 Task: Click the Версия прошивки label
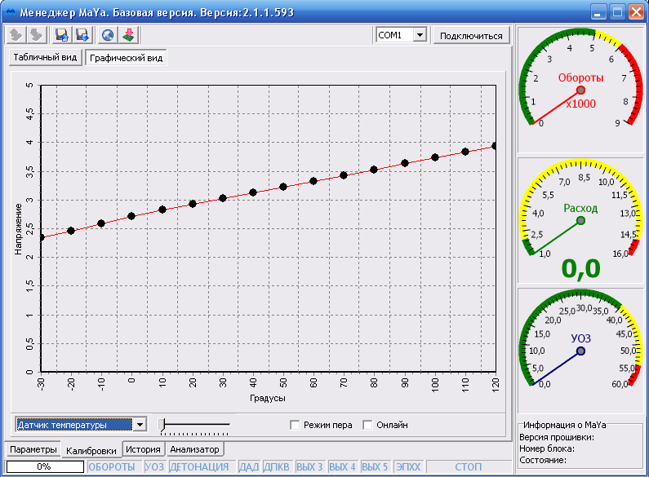pyautogui.click(x=557, y=437)
